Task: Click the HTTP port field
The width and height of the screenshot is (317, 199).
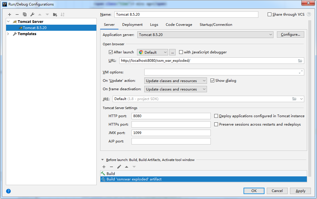Action: click(171, 116)
